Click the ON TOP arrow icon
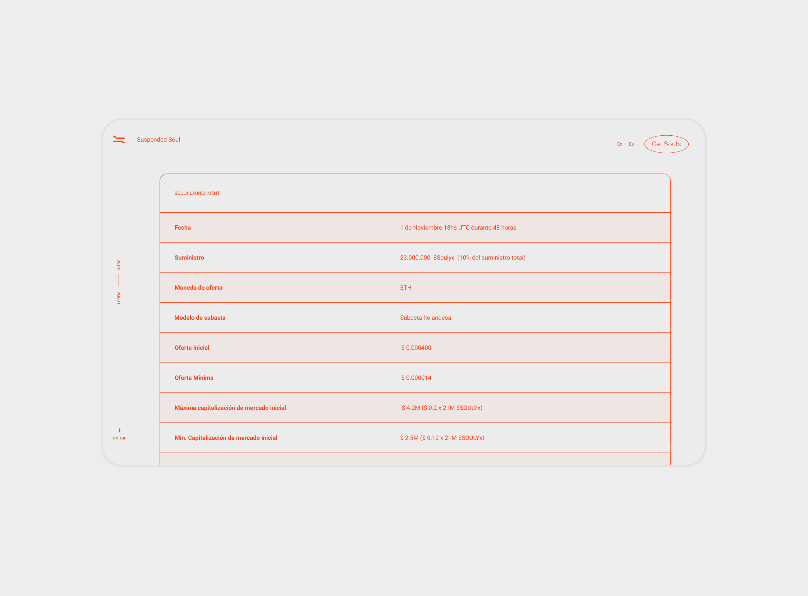 point(120,431)
